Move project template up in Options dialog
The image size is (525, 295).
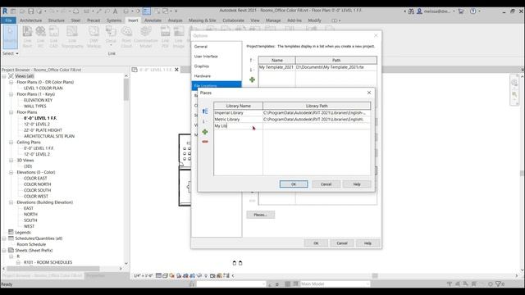tap(251, 60)
